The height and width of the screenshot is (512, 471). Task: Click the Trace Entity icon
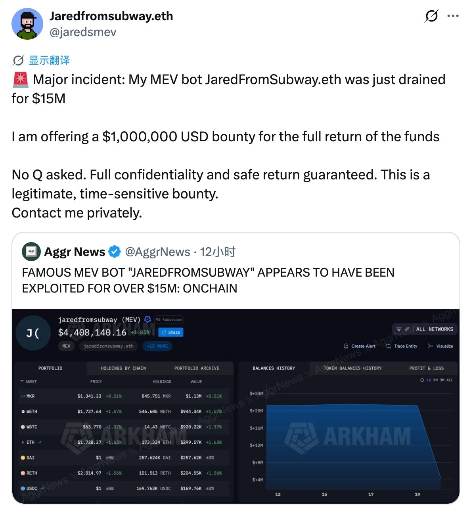point(388,346)
